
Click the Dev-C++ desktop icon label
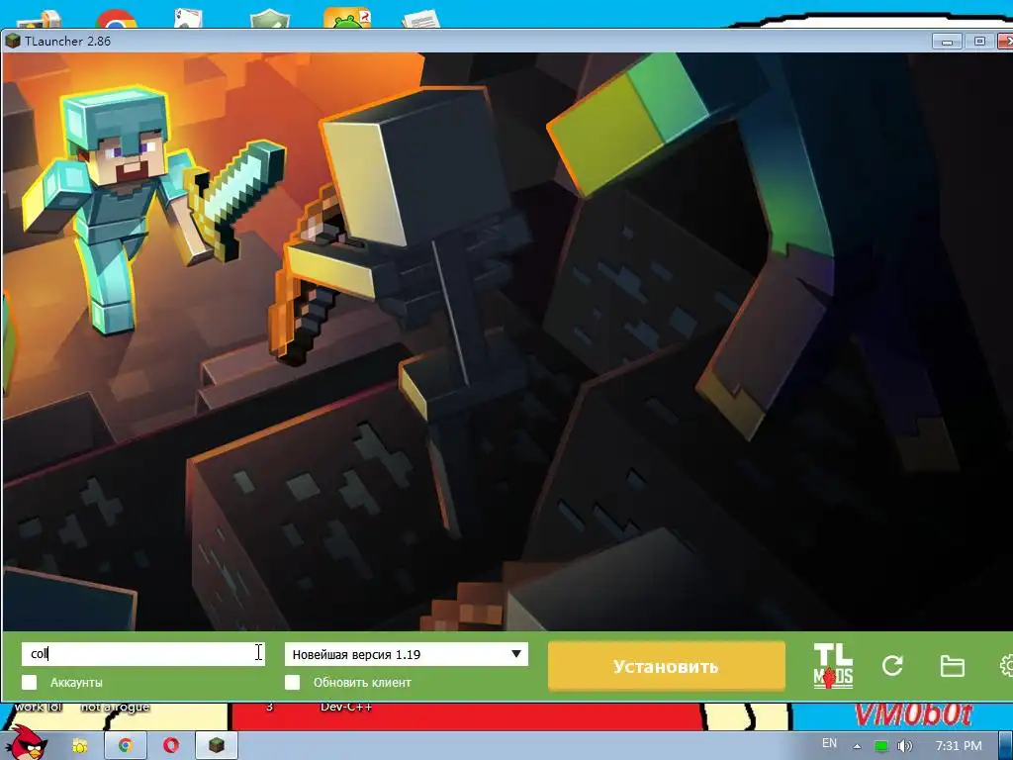(346, 707)
